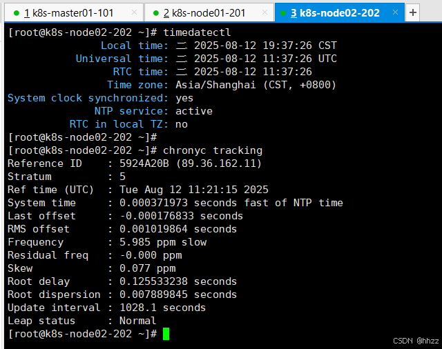Click the 'NTP service:' label
This screenshot has height=349, width=442.
pos(131,111)
